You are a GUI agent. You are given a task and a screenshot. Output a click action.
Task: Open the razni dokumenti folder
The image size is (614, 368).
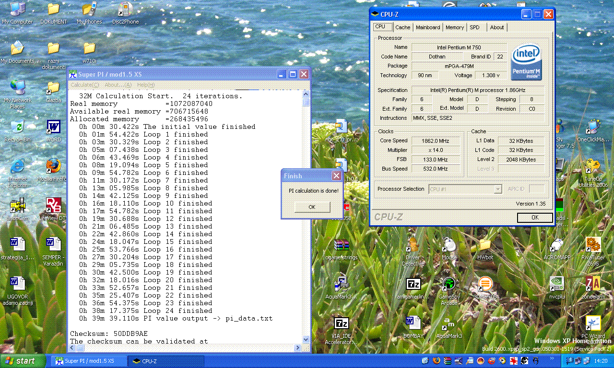coord(53,55)
